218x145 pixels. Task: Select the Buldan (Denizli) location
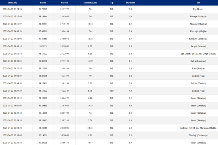[198, 83]
